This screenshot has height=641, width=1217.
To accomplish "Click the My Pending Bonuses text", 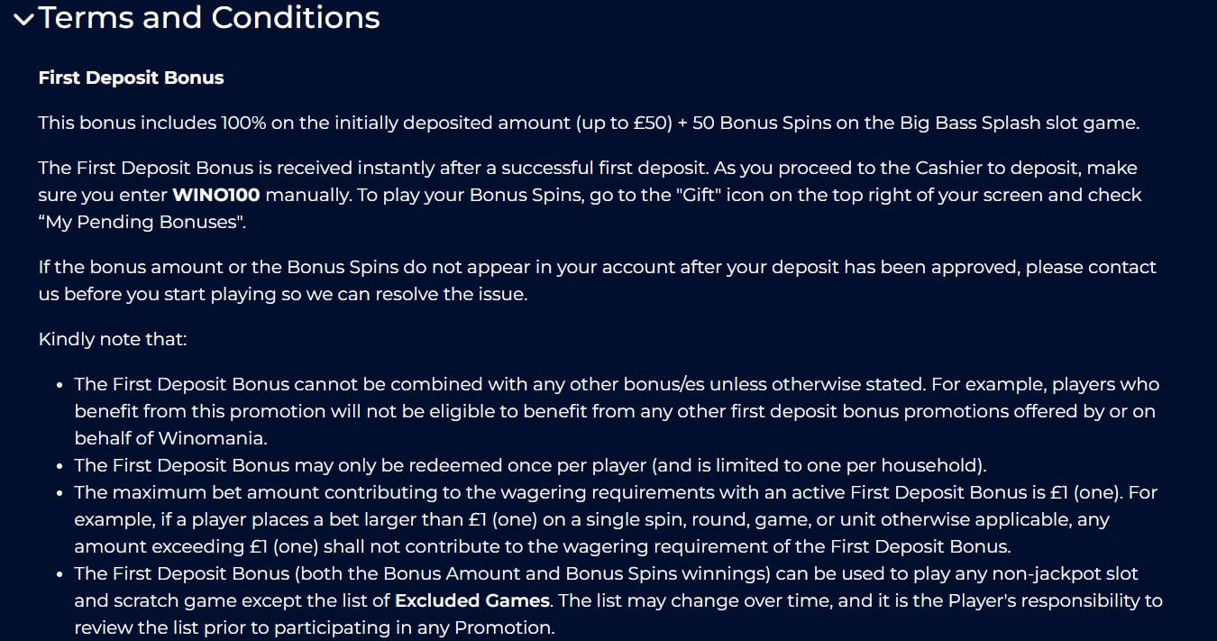I will point(144,222).
